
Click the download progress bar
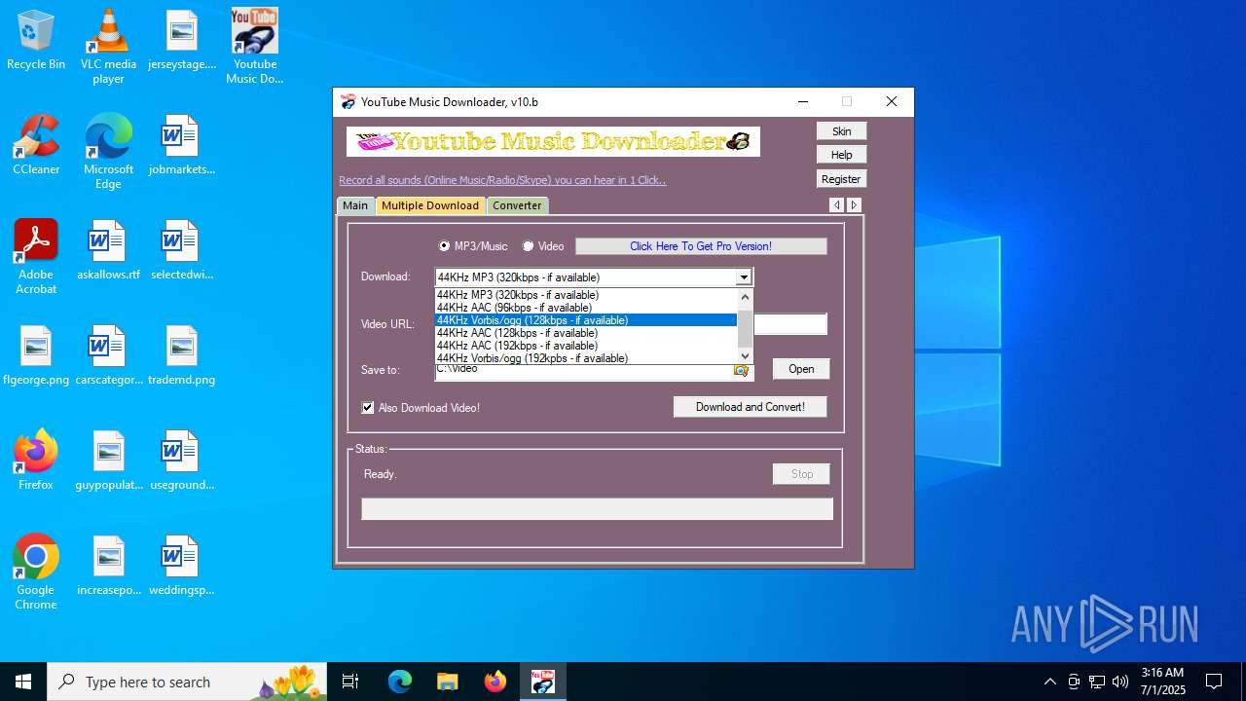pyautogui.click(x=598, y=509)
